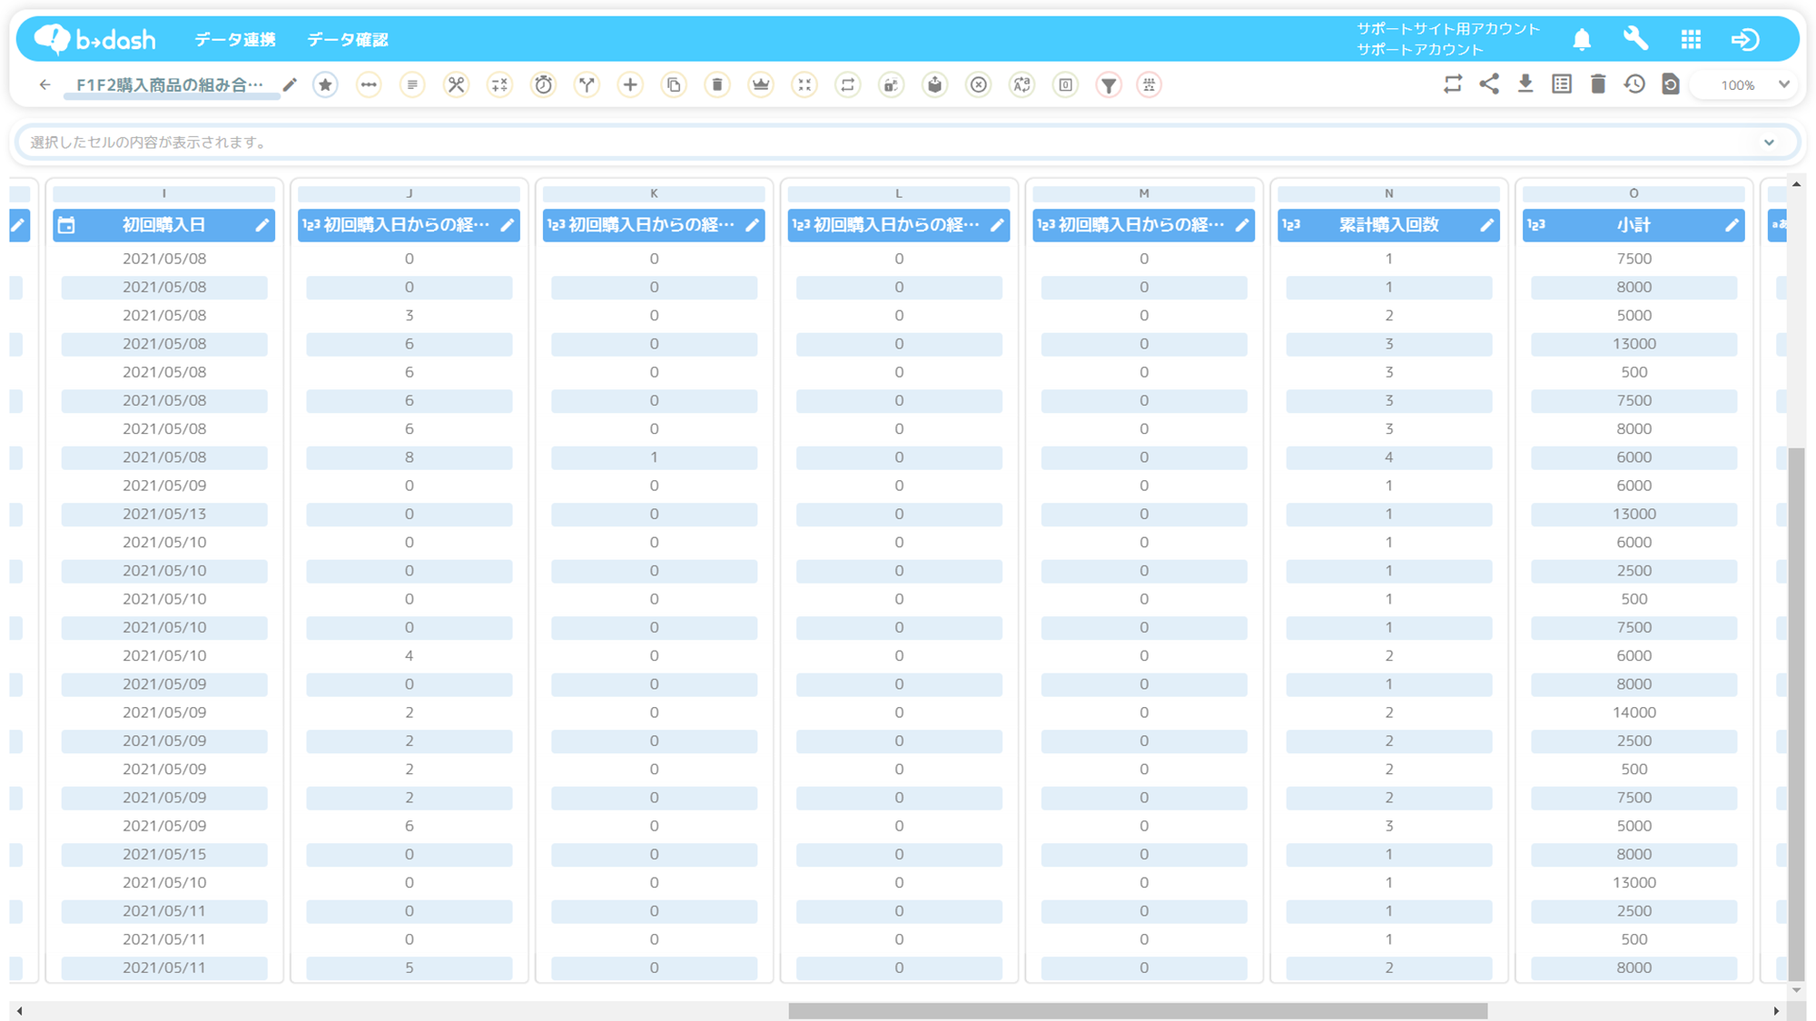
Task: Open the データ確認 menu
Action: (347, 39)
